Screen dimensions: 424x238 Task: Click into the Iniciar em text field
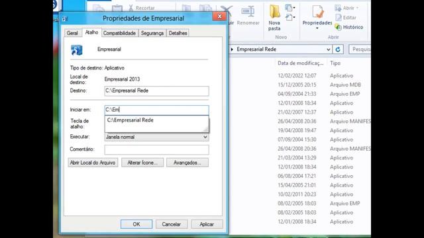click(156, 110)
